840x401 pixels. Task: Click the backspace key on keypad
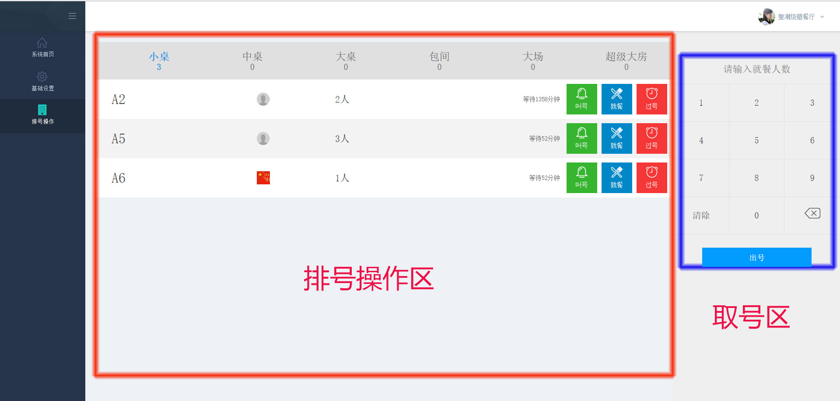pos(812,213)
